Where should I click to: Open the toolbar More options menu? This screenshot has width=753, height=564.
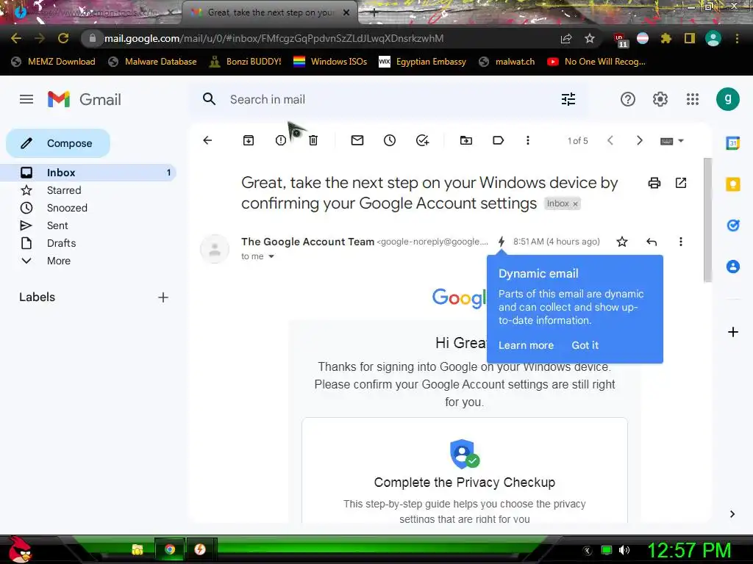click(x=528, y=140)
